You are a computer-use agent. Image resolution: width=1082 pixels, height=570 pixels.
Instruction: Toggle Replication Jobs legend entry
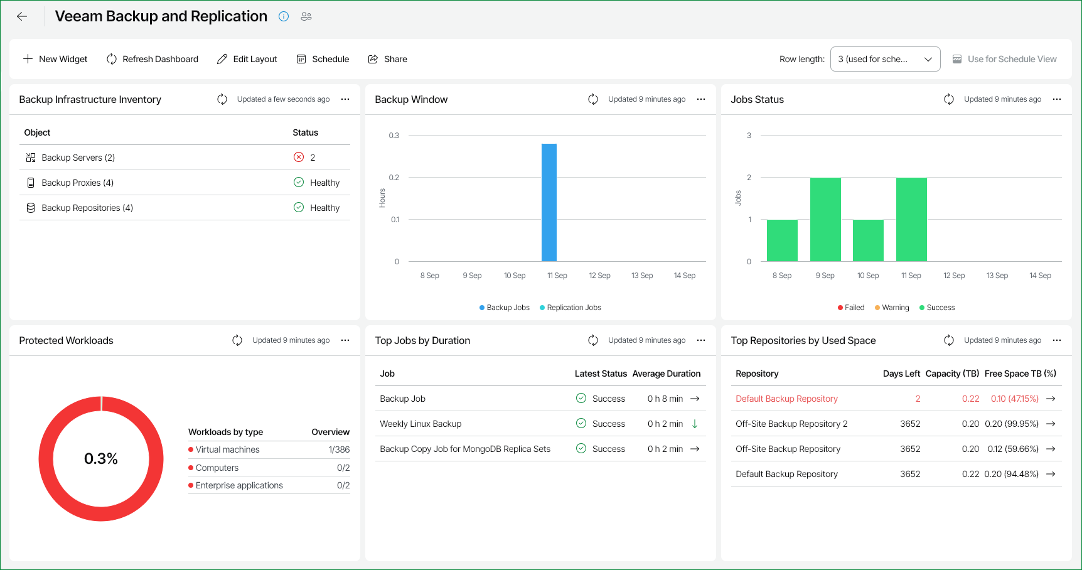(570, 308)
